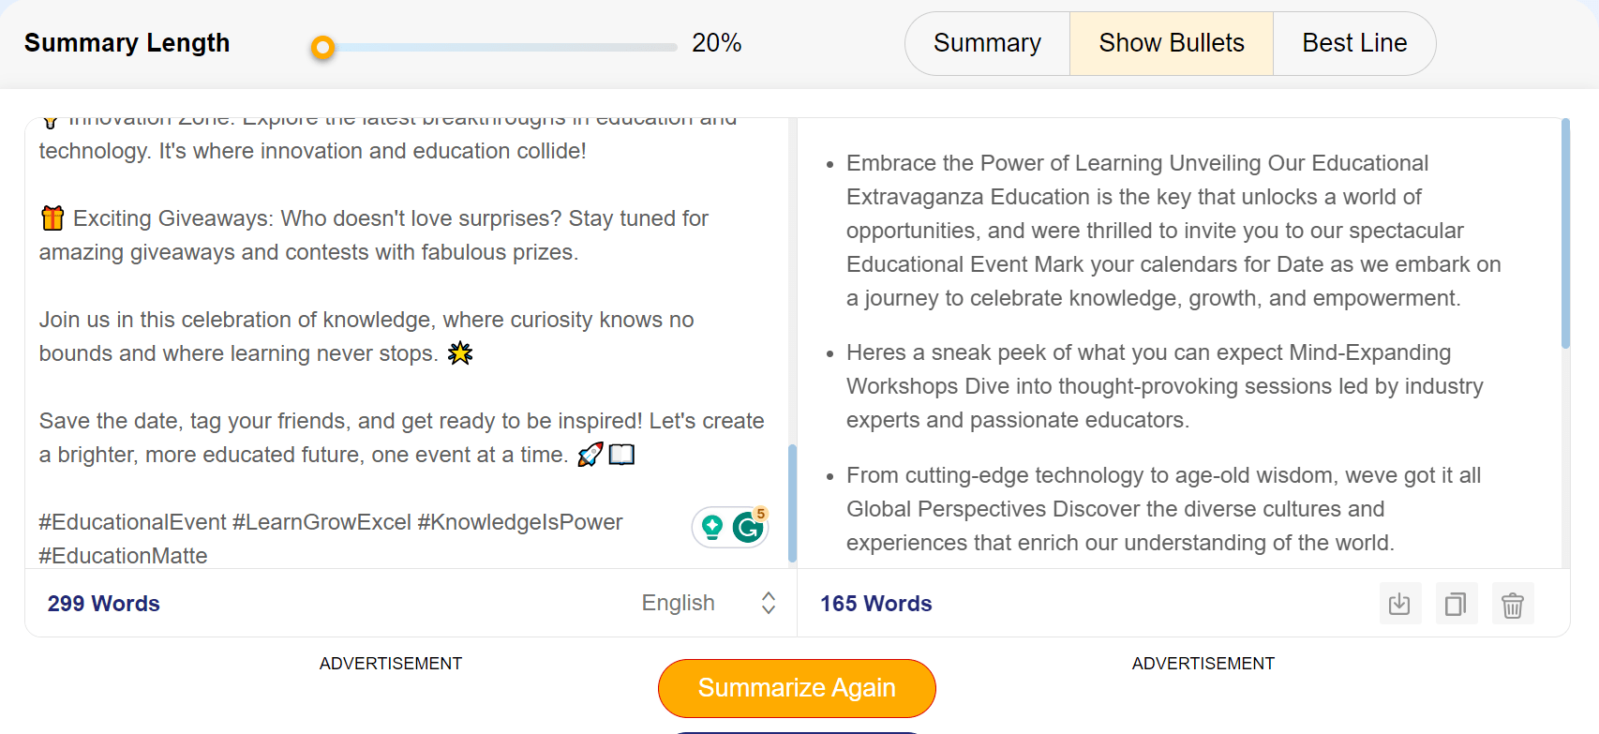Click the up-down chevron beside English
The width and height of the screenshot is (1599, 734).
tap(769, 603)
